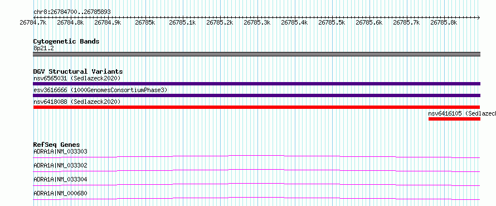Click the chr8:26784700..26785893 region label
The width and height of the screenshot is (496, 206).
[x=72, y=12]
